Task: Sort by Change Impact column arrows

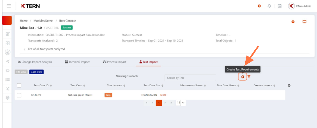Action: click(x=274, y=86)
